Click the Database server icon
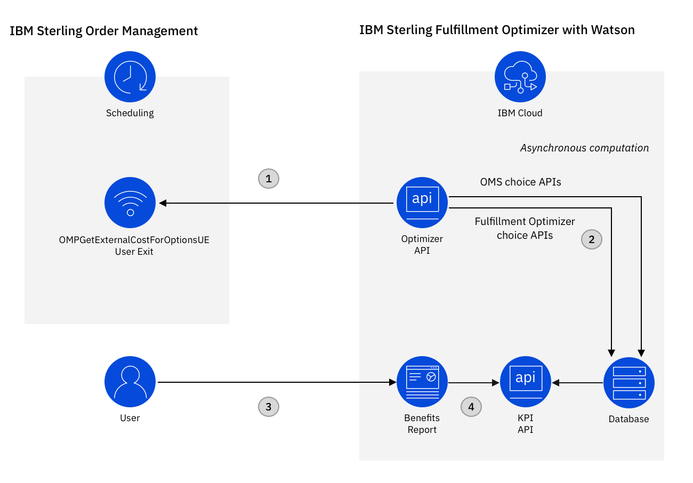This screenshot has height=483, width=693. [x=629, y=382]
